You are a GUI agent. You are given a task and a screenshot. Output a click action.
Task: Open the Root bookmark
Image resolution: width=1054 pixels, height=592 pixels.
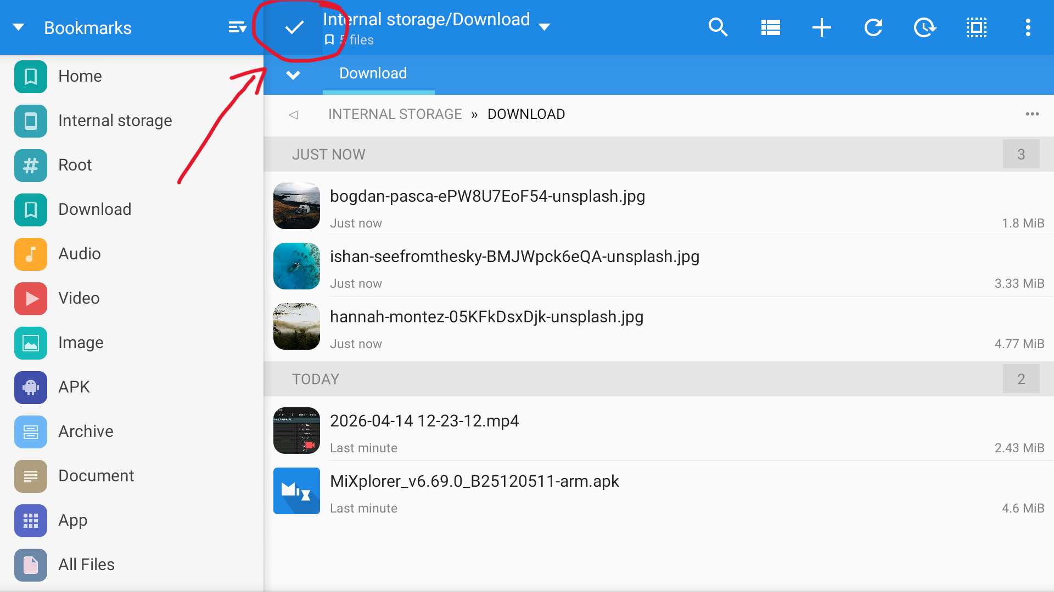pyautogui.click(x=75, y=165)
